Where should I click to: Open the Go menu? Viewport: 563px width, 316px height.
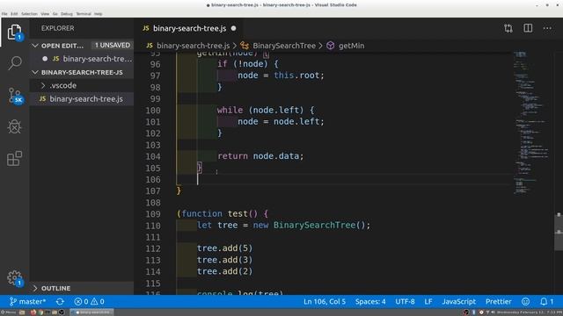pyautogui.click(x=55, y=14)
